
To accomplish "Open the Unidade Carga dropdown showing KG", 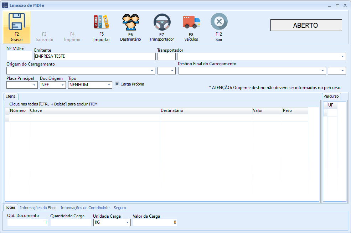I will pos(127,223).
